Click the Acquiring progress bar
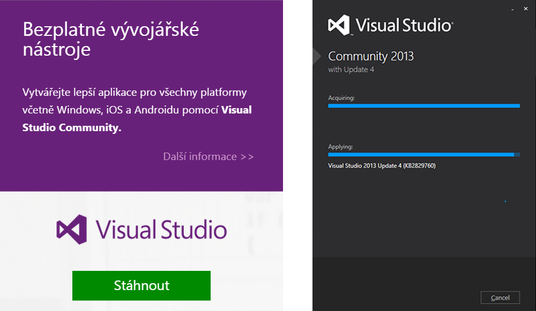Screen dimensions: 536x311 click(x=424, y=106)
